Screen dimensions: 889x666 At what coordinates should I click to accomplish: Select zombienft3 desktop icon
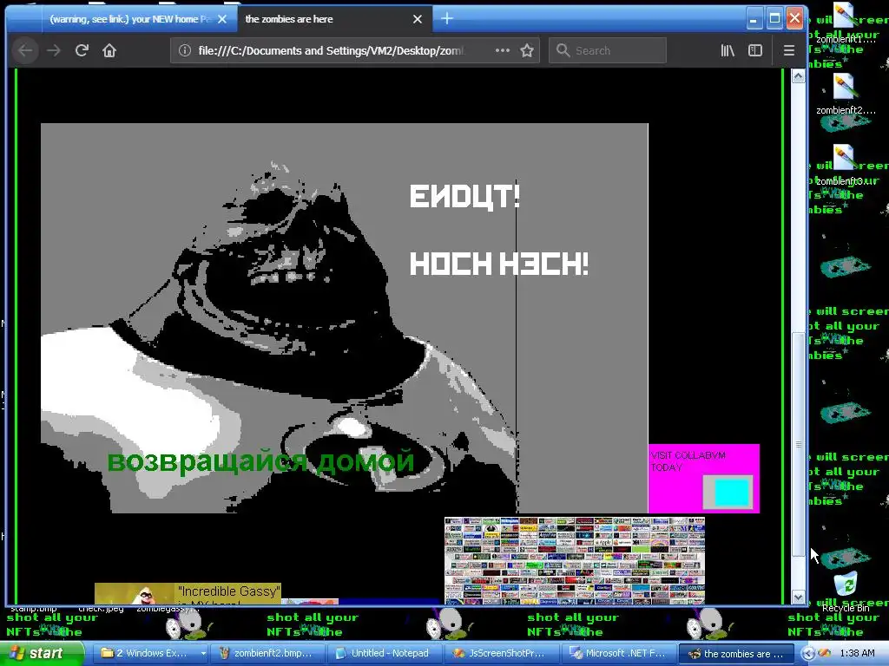tap(846, 166)
